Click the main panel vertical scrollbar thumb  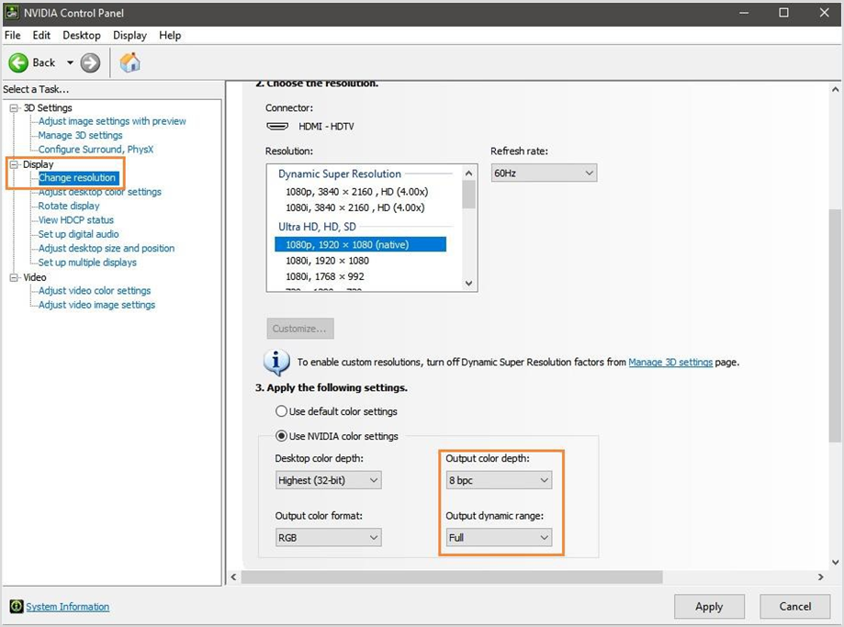coord(835,325)
